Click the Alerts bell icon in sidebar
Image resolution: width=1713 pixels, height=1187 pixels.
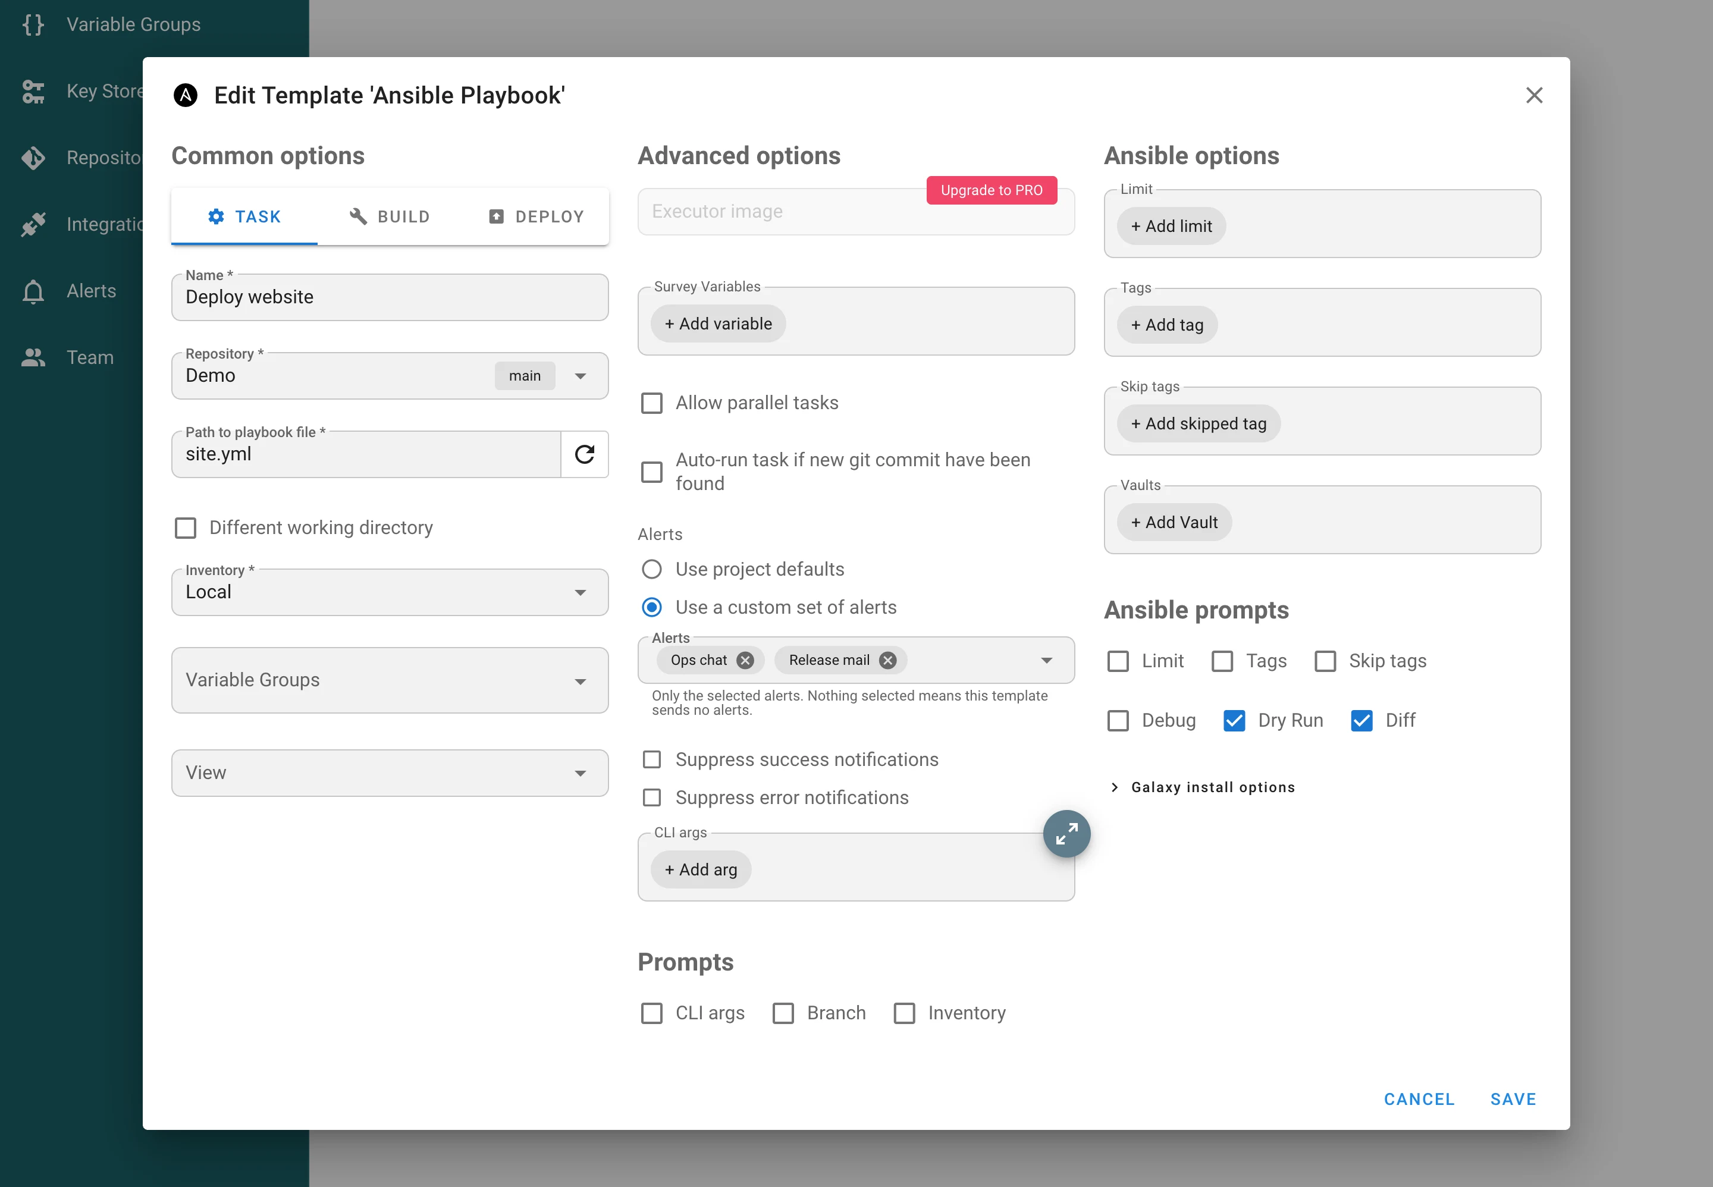33,291
